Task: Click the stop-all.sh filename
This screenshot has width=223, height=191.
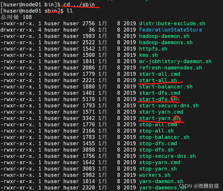Action: (x=156, y=131)
